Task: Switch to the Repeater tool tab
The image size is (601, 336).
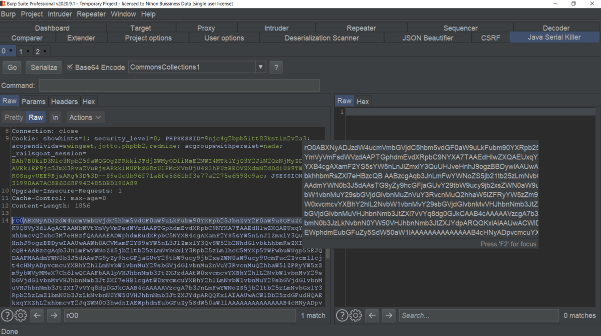Action: 361,28
